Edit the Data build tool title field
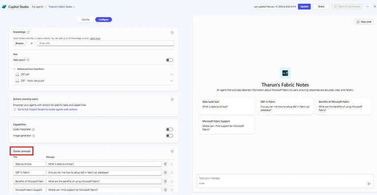This screenshot has width=377, height=195. coord(30,164)
